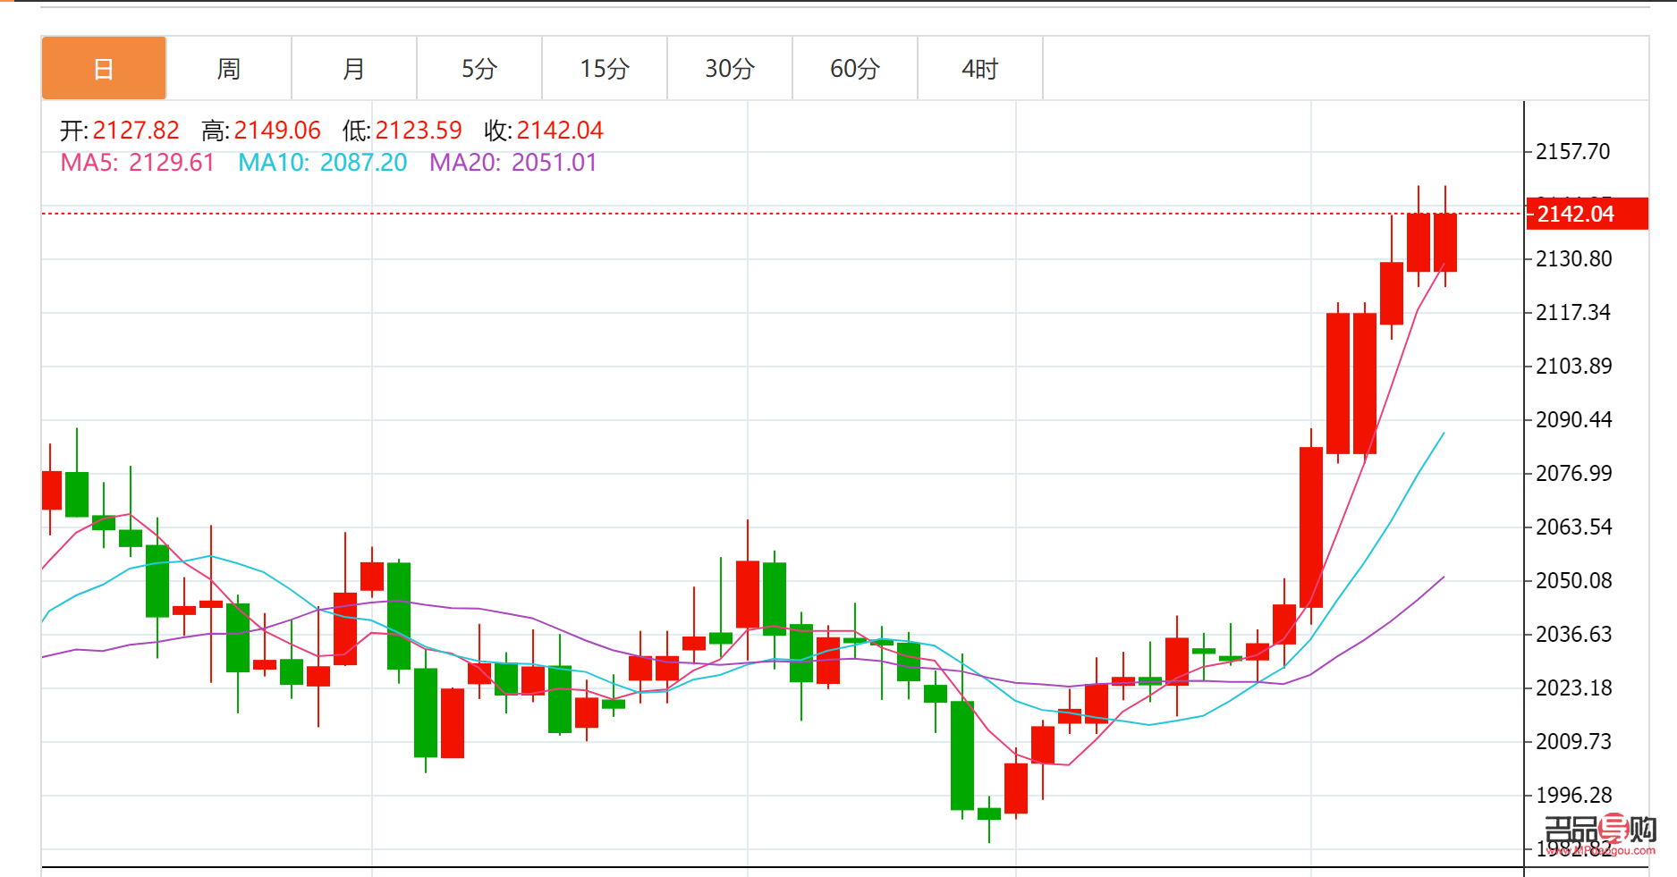
Task: Click the MA5: 2129.61 indicator label
Action: (138, 163)
